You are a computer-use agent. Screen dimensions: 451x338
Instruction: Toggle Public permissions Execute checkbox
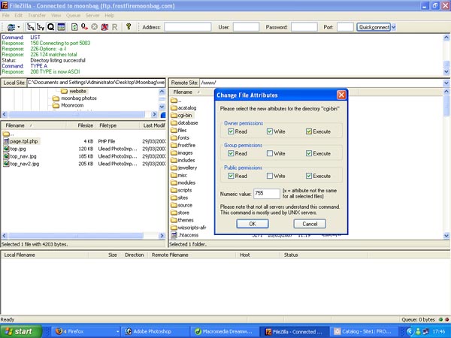pos(308,176)
